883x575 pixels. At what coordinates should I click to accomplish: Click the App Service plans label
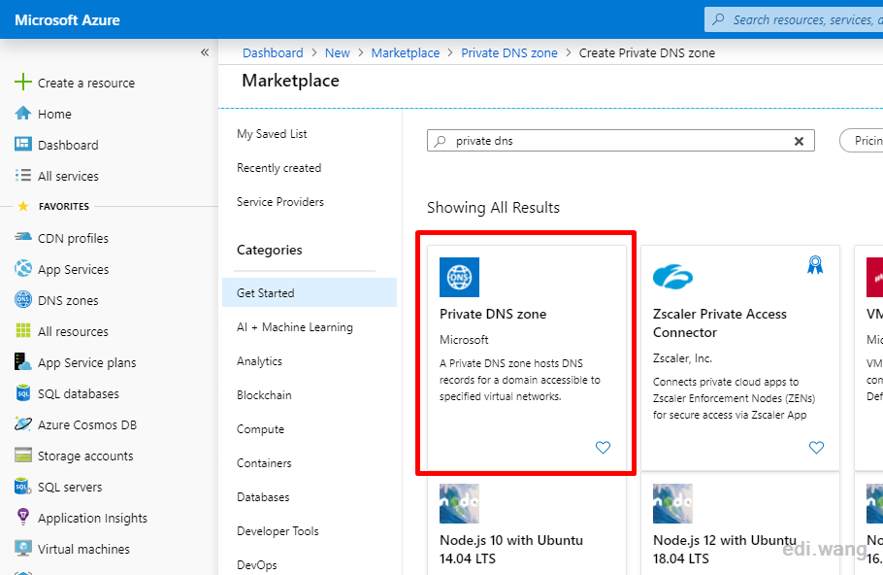[86, 362]
